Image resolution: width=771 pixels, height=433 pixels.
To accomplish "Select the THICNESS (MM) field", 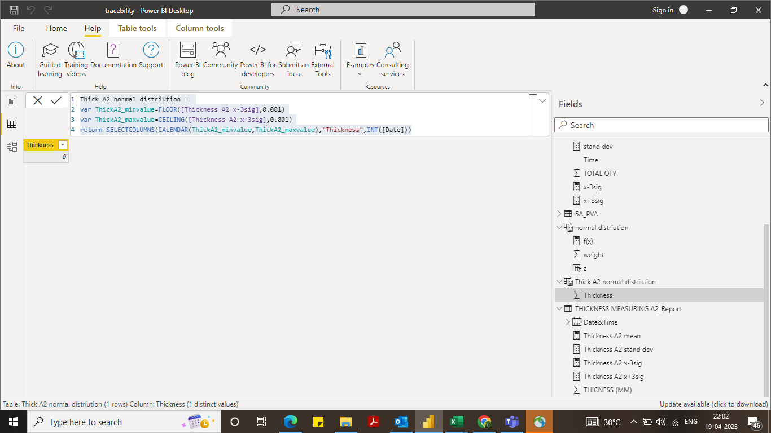I will coord(607,390).
